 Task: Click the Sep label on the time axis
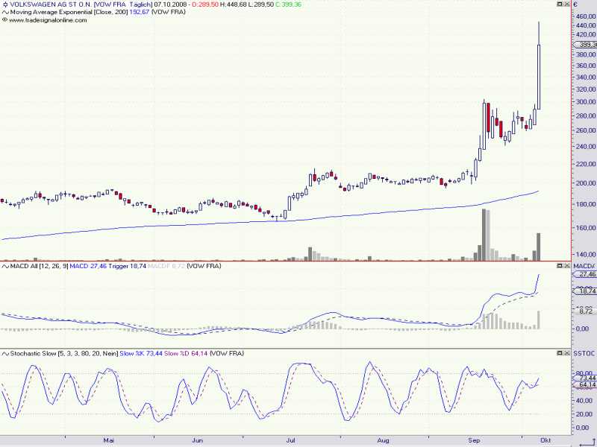(474, 440)
